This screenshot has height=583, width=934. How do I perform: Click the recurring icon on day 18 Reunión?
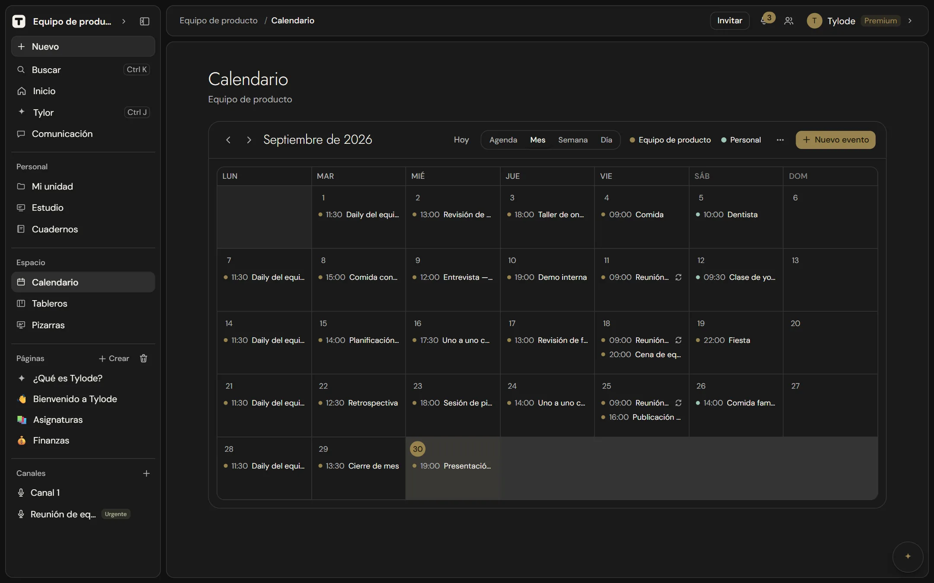678,340
